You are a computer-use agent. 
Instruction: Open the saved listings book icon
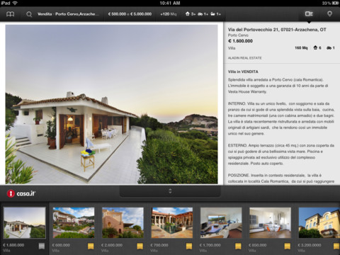pos(10,14)
